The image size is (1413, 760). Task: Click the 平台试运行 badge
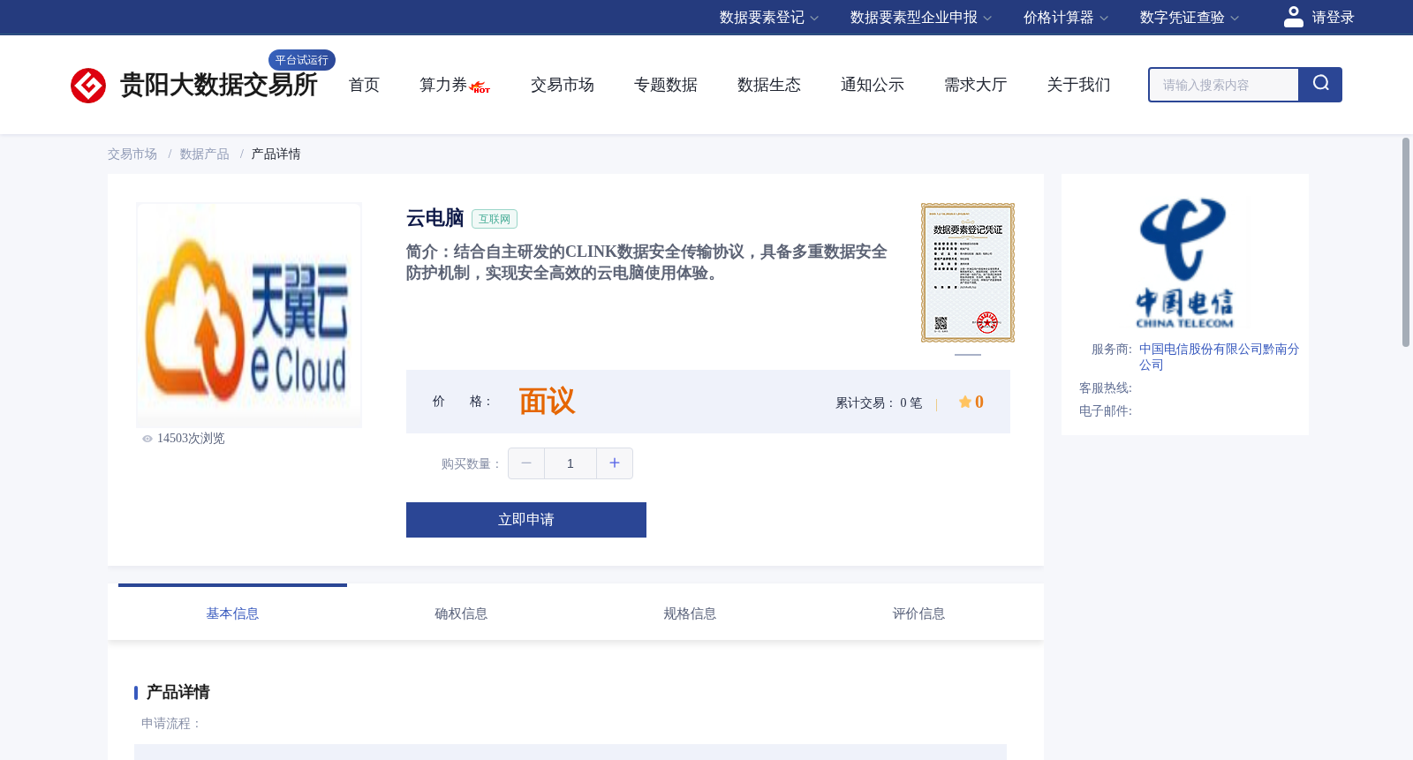[302, 60]
